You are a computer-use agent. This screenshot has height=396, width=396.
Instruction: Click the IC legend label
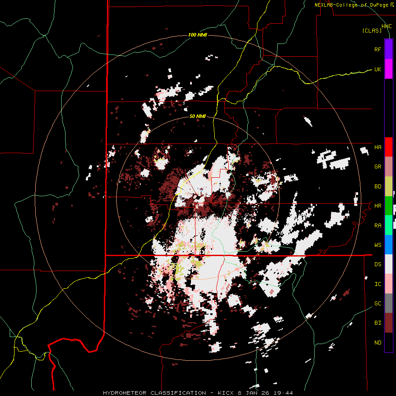pyautogui.click(x=378, y=284)
